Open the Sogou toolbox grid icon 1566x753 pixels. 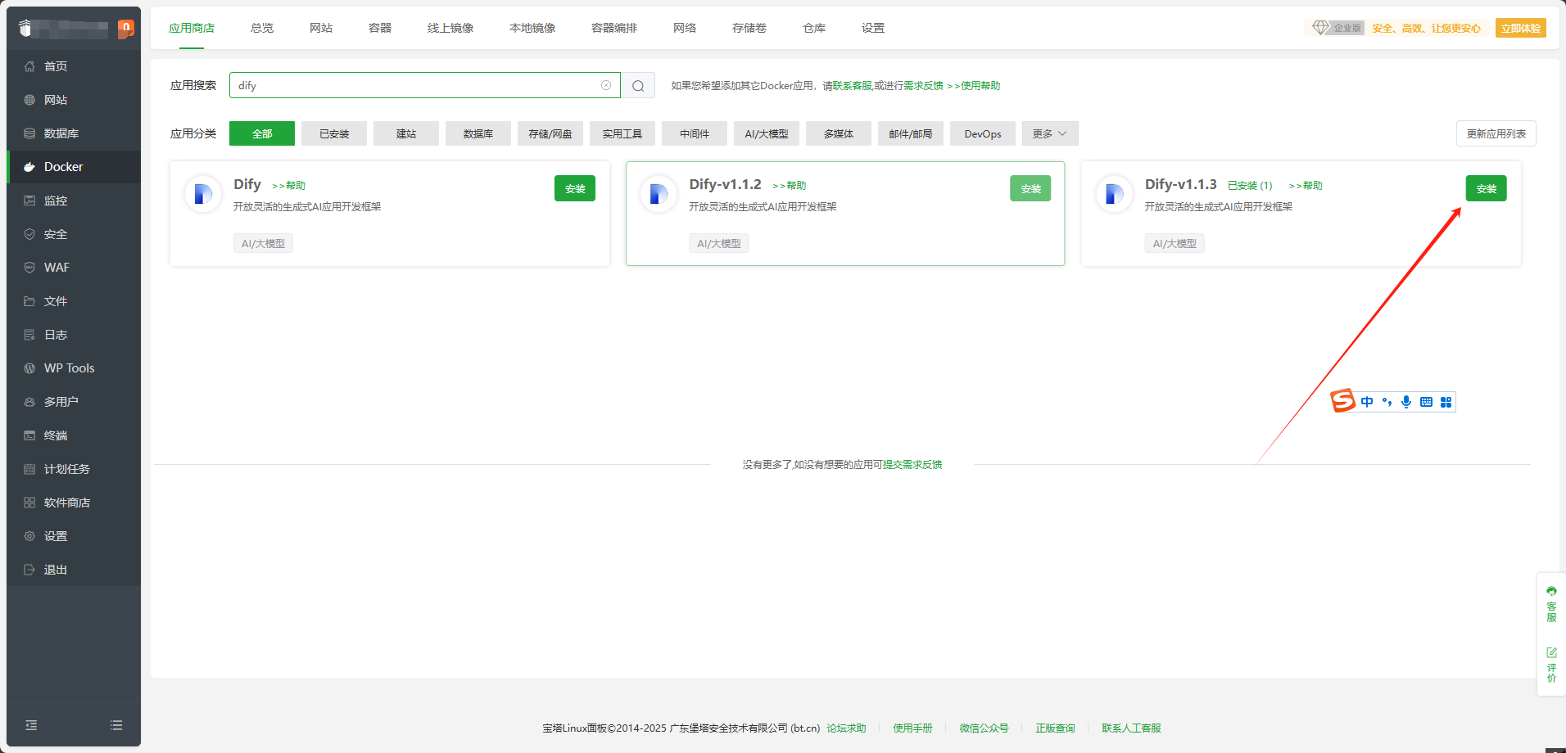[1446, 402]
